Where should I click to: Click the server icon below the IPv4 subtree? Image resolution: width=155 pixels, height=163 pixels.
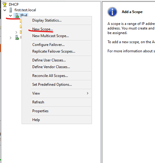(x=17, y=37)
